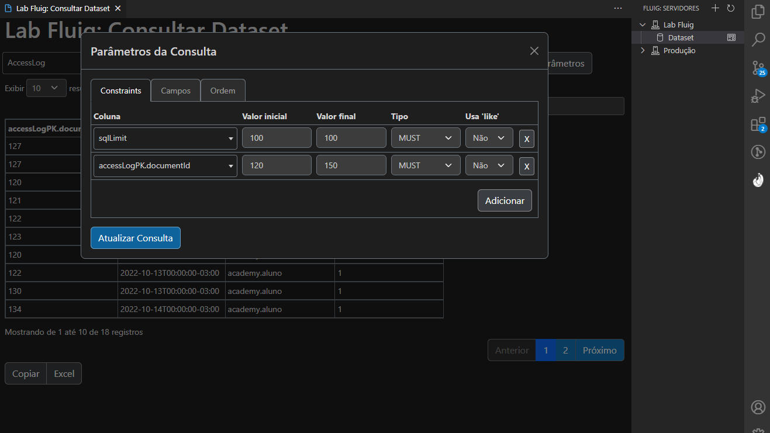Click the Atualizar Consulta button

tap(136, 238)
